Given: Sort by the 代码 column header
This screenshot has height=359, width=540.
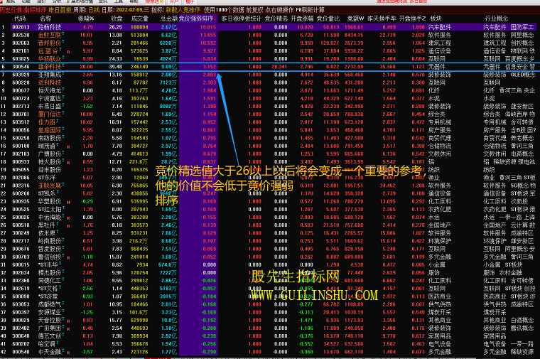Looking at the screenshot, I should (20, 18).
